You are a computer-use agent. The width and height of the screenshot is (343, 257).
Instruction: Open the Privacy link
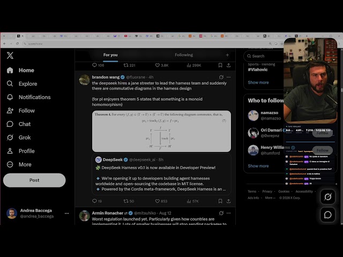tap(267, 192)
